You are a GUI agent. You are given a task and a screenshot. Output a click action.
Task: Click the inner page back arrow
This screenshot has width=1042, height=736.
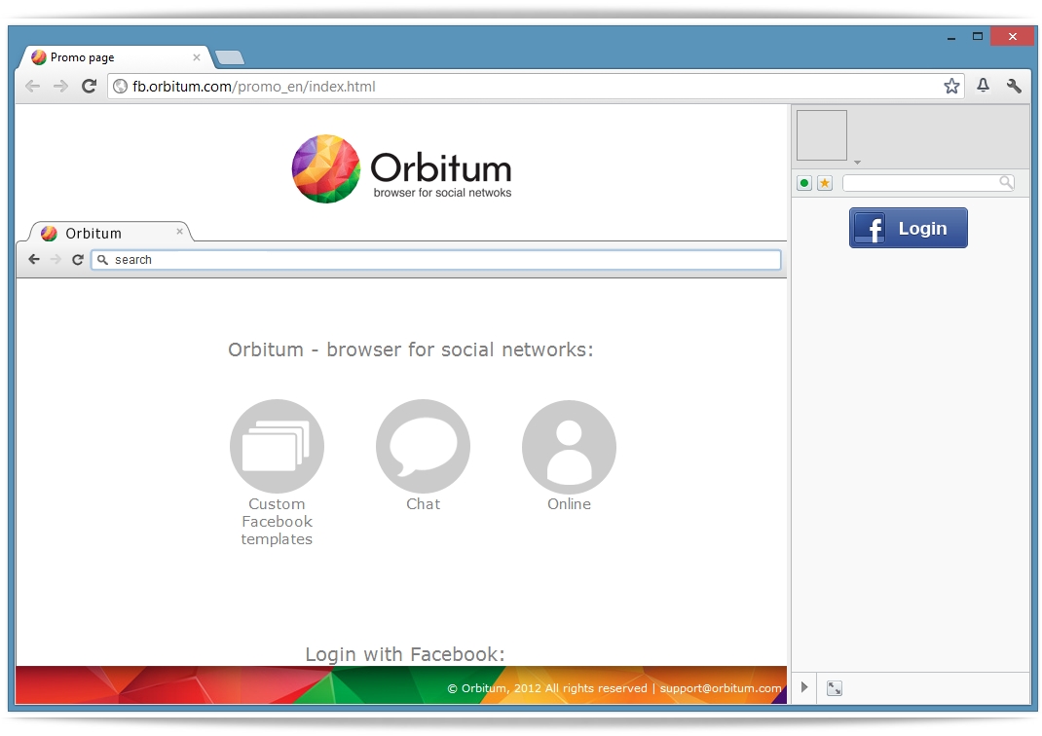[x=34, y=260]
